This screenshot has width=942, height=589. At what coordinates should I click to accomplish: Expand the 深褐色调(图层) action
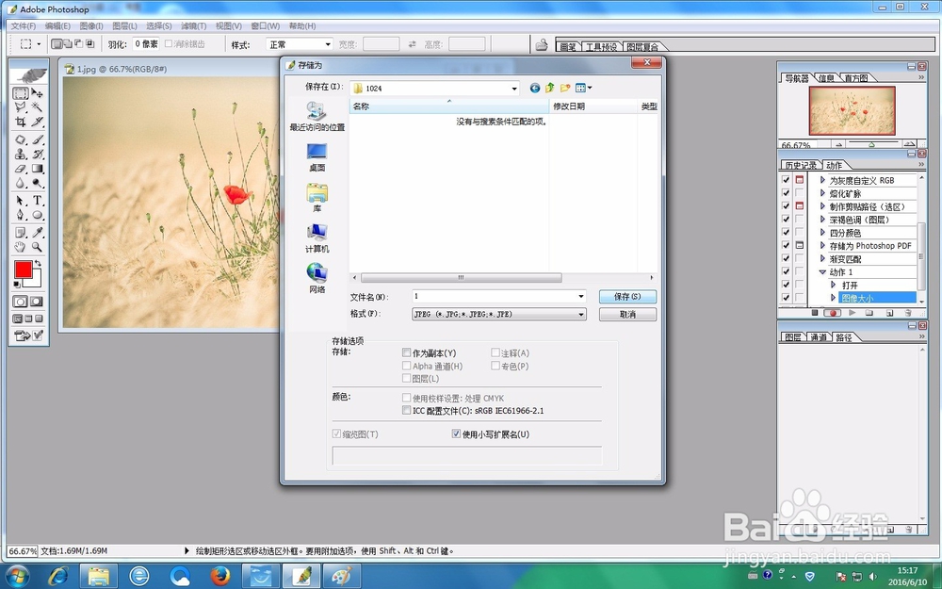(x=823, y=220)
